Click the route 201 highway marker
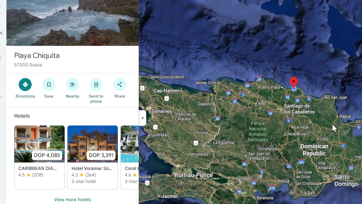 [x=301, y=162]
